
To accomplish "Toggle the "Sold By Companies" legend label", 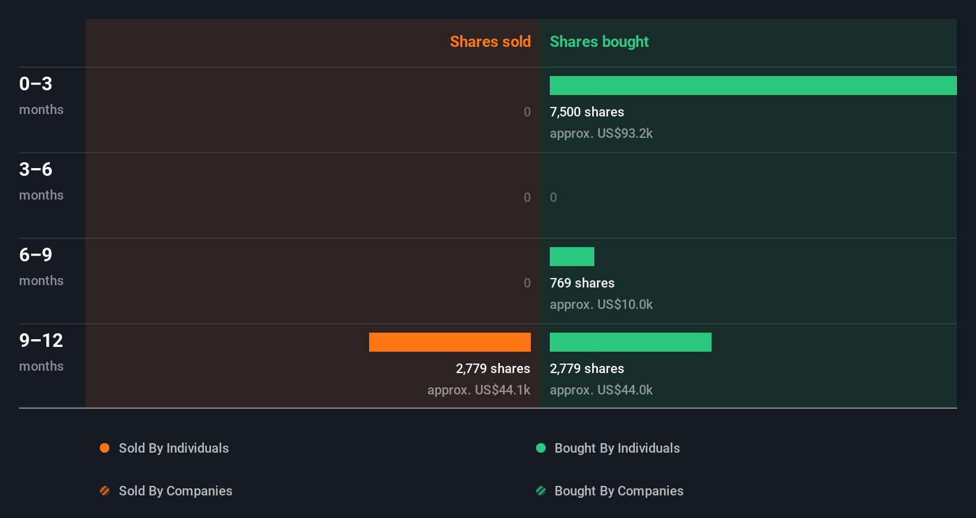I will 175,491.
